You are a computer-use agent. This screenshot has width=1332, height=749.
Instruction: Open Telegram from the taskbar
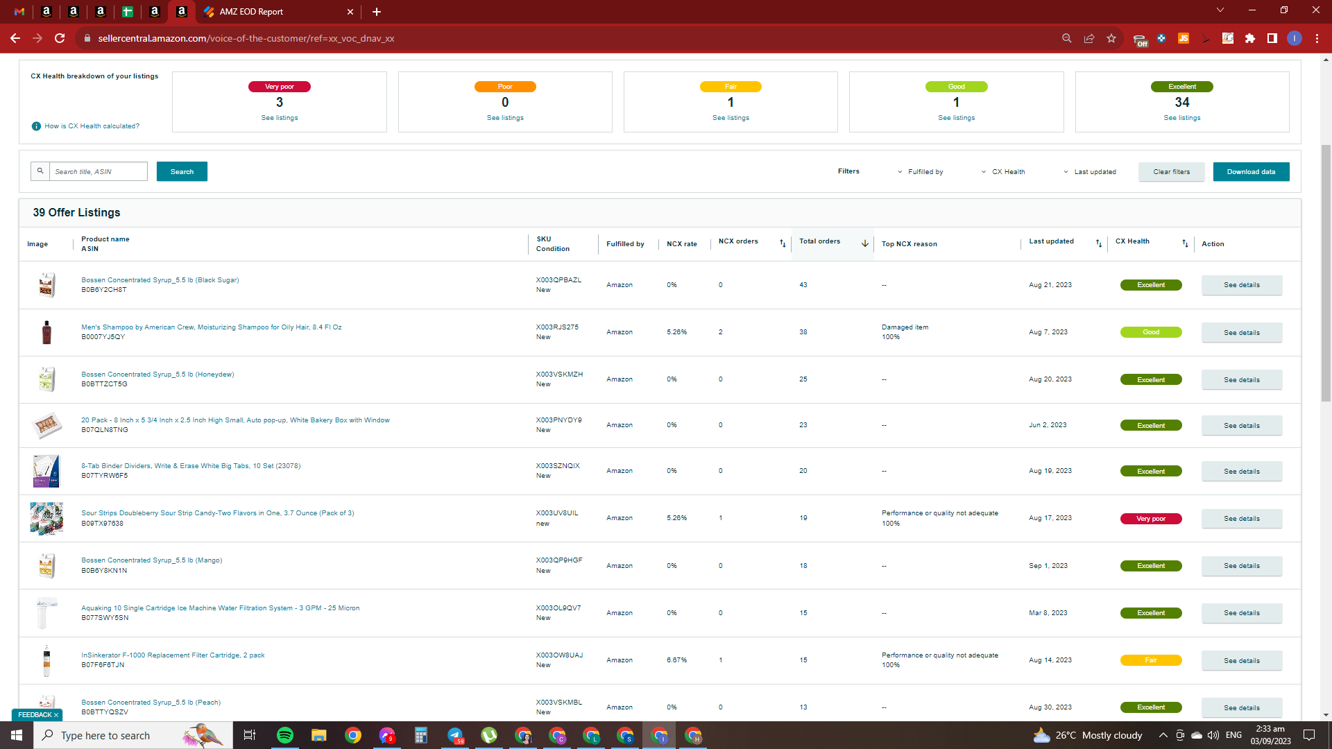[x=455, y=735]
